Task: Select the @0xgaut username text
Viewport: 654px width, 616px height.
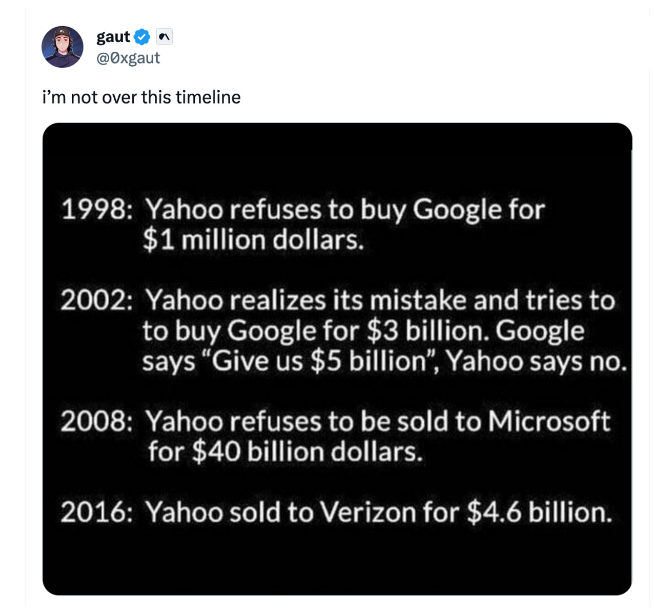Action: point(127,58)
